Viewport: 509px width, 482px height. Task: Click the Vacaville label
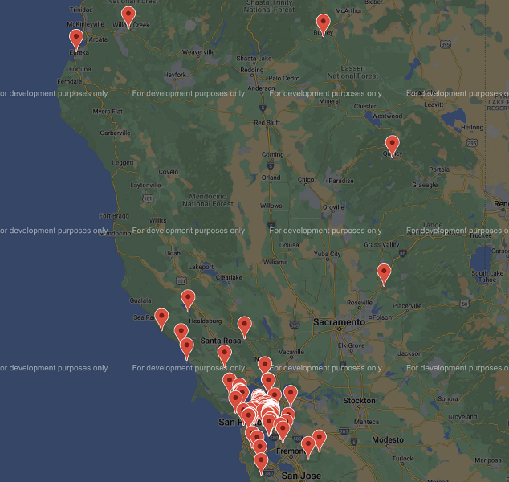(291, 352)
